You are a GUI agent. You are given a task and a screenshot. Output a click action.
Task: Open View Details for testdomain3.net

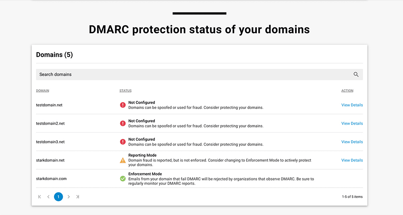pyautogui.click(x=352, y=142)
